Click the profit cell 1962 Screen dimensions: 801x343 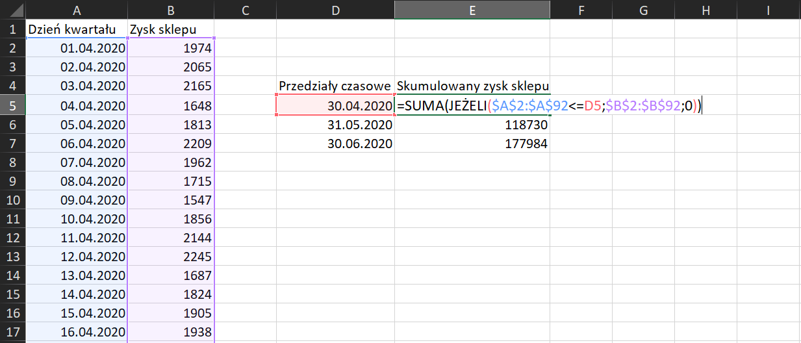click(171, 162)
